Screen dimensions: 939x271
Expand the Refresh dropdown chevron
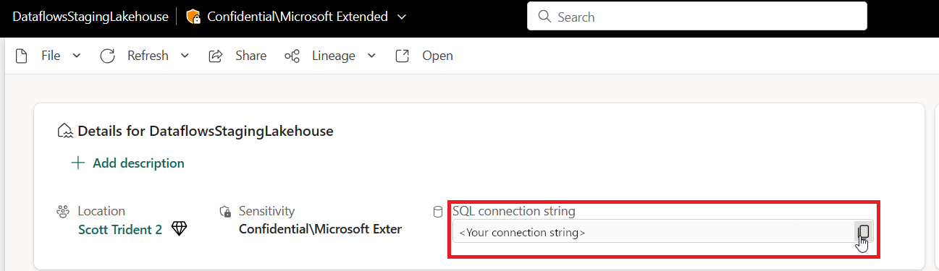(185, 56)
